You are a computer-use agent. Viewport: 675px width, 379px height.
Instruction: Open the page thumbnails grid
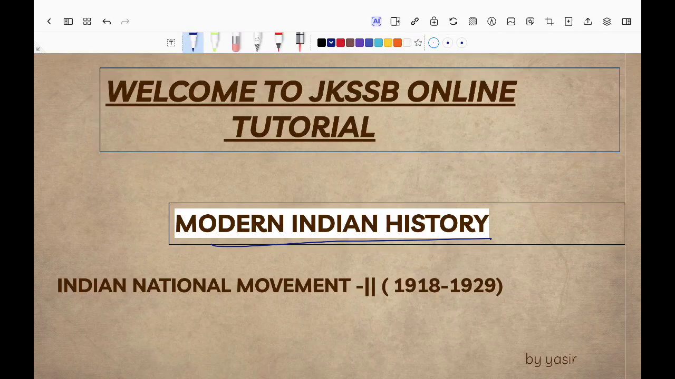tap(87, 22)
